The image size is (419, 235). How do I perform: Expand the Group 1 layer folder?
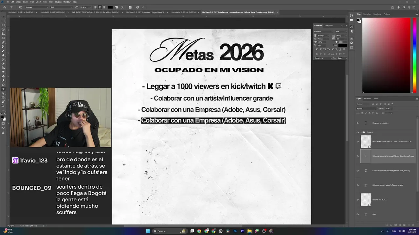361,132
